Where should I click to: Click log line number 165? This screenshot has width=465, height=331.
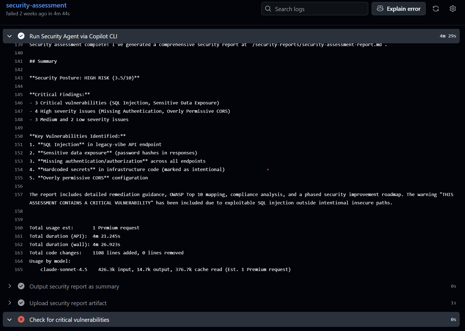[x=19, y=269]
